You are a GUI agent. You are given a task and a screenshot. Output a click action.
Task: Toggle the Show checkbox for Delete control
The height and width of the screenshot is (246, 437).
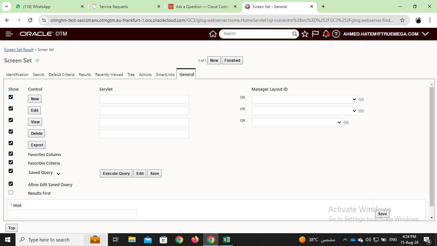(11, 131)
